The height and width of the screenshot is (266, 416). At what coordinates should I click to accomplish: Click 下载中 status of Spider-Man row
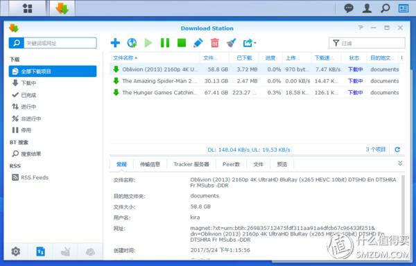[x=355, y=81]
